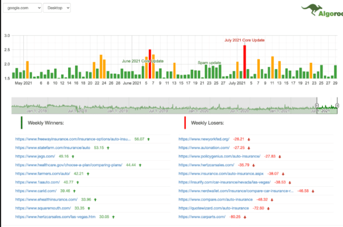Click red down arrow beside -26.21

pyautogui.click(x=249, y=139)
